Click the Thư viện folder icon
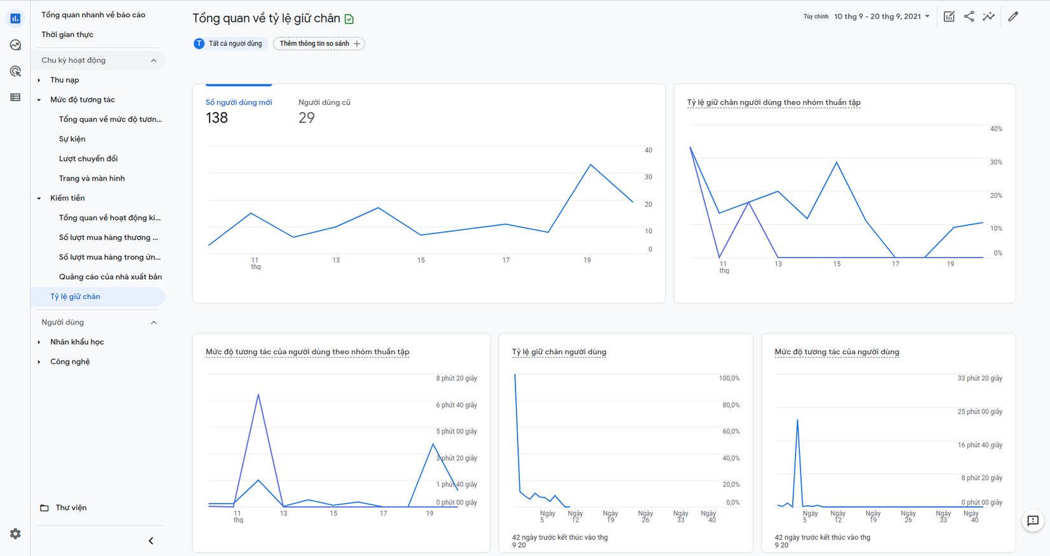Viewport: 1050px width, 556px height. click(45, 508)
